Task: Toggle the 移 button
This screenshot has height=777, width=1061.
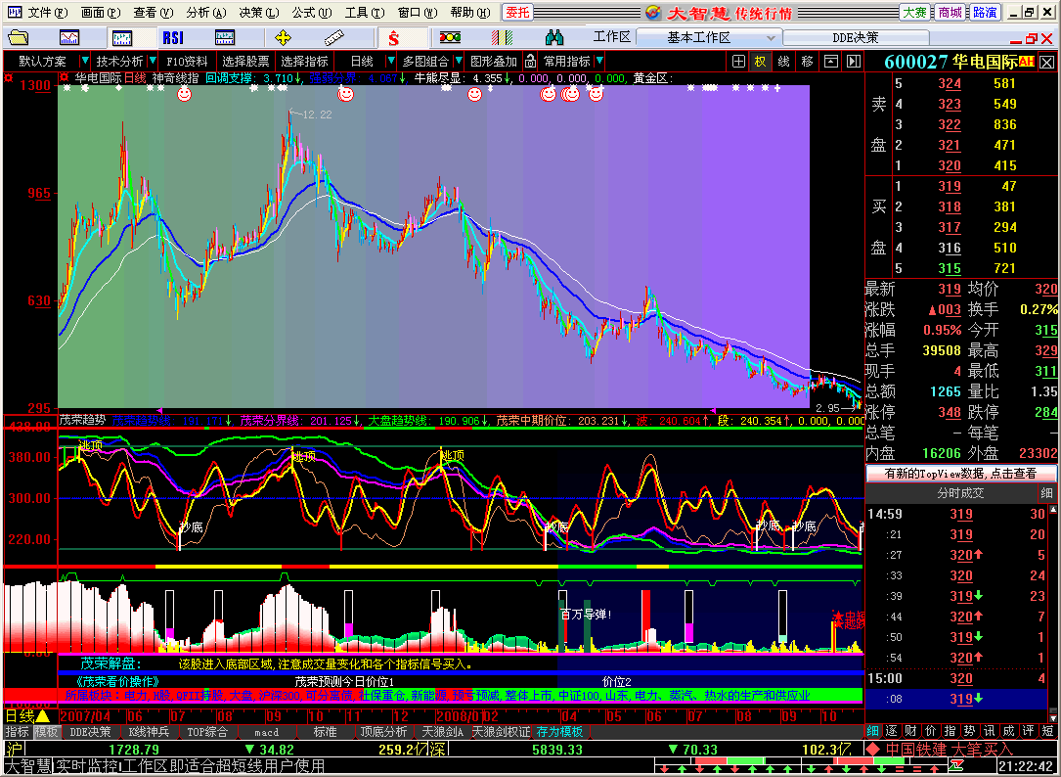Action: point(808,62)
